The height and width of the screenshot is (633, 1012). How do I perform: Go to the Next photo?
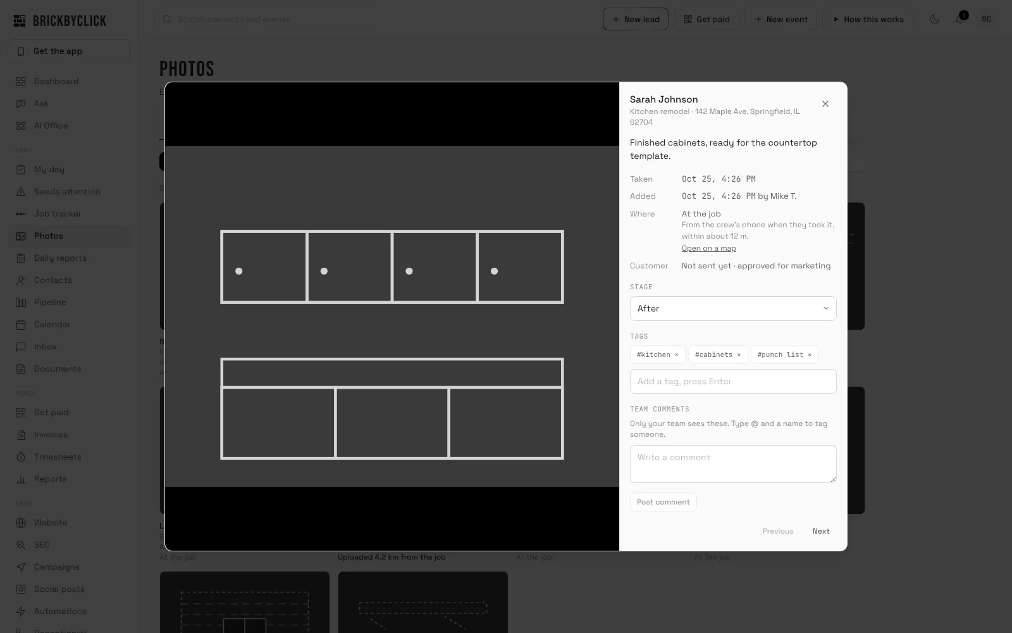[x=821, y=531]
